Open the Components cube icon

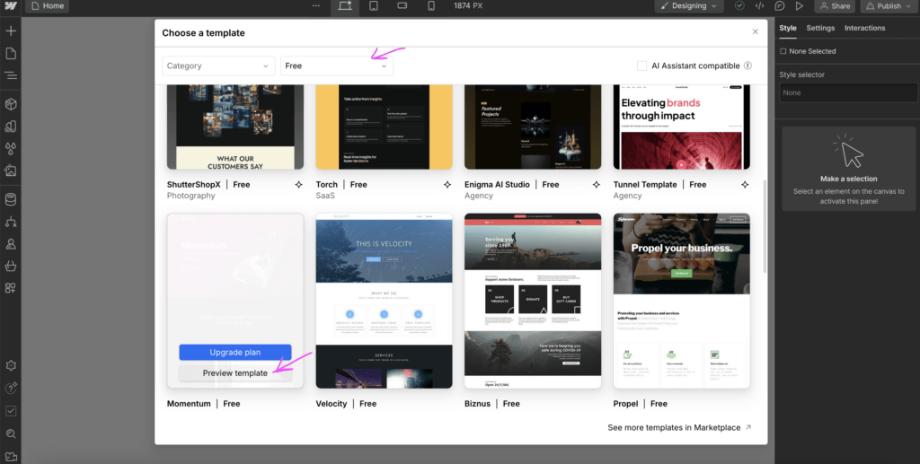click(x=11, y=104)
